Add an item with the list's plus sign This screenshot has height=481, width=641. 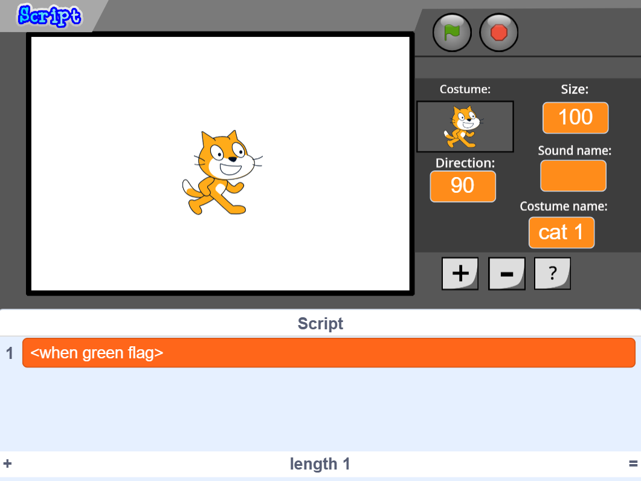click(7, 464)
